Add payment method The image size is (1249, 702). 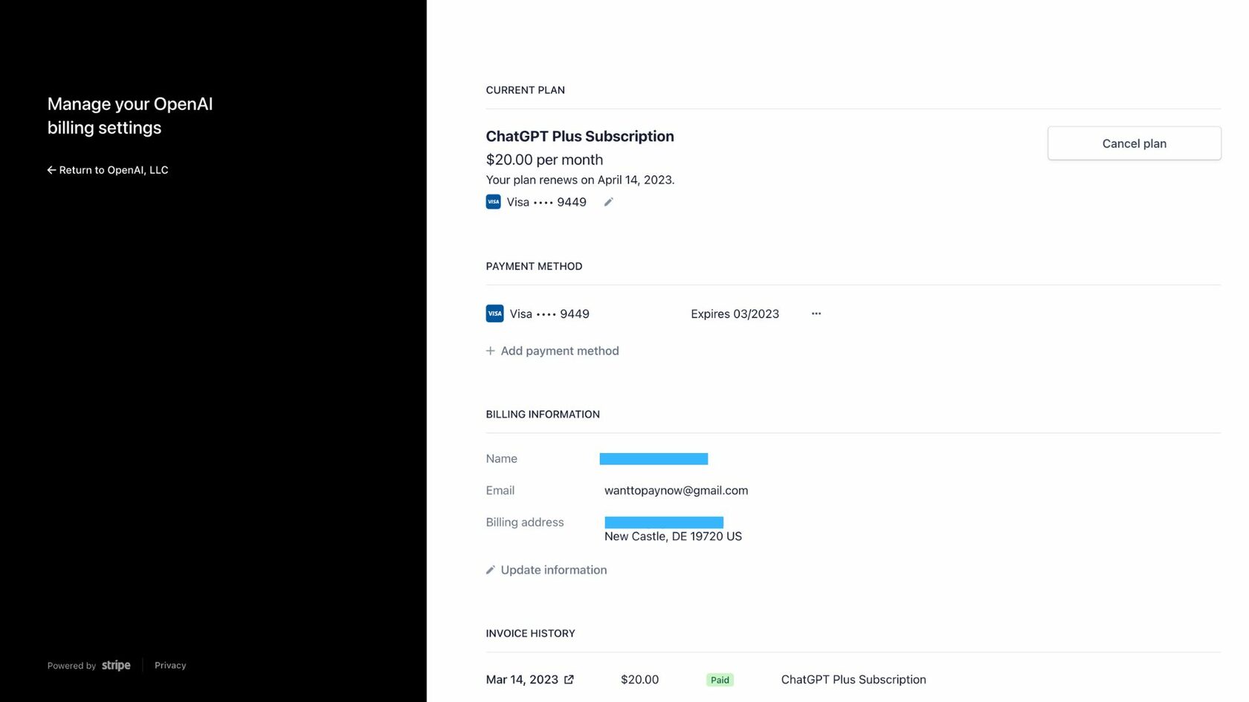(x=552, y=351)
